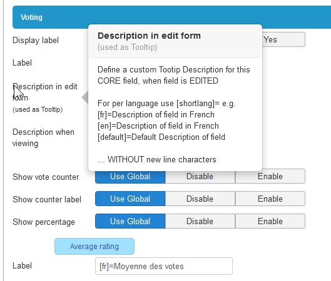Focus the Moyenne des votes label field
Viewport: 331px width, 281px height.
(x=164, y=266)
